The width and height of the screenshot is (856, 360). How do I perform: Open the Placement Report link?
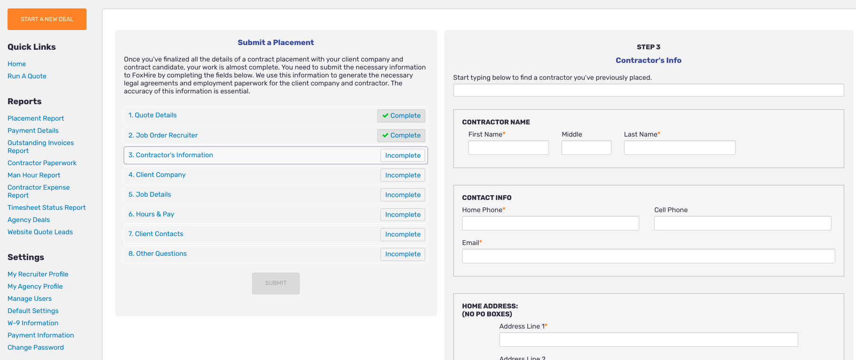tap(36, 118)
